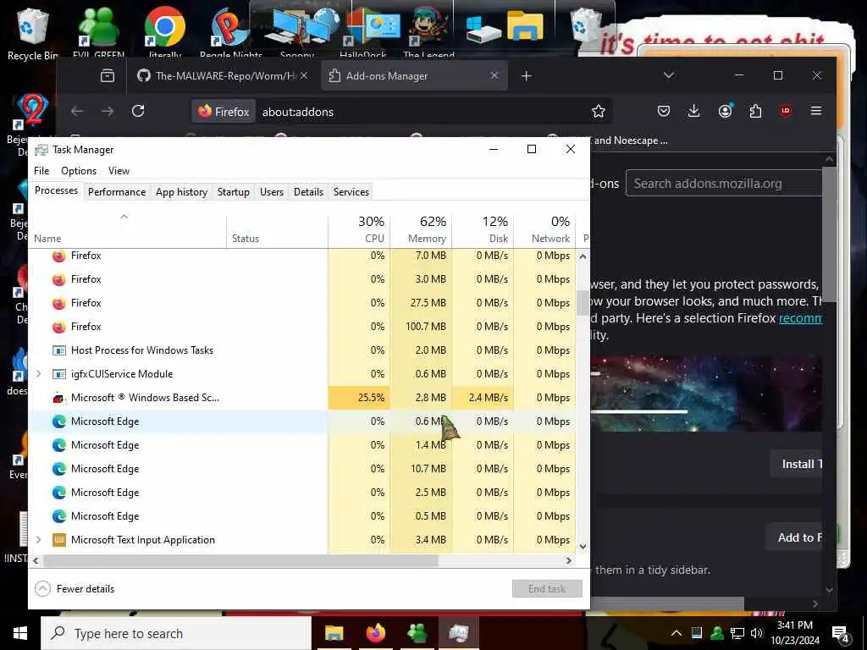
Task: Switch to Services tab
Action: (x=351, y=192)
